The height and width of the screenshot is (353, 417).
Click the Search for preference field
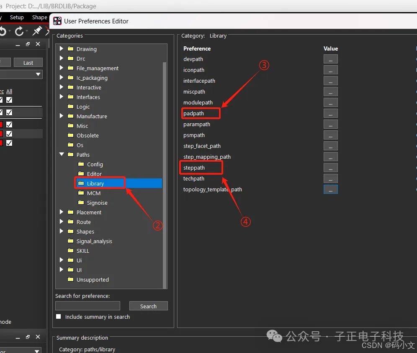point(88,306)
